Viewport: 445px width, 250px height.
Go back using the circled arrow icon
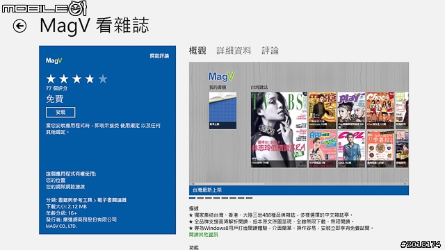19,26
